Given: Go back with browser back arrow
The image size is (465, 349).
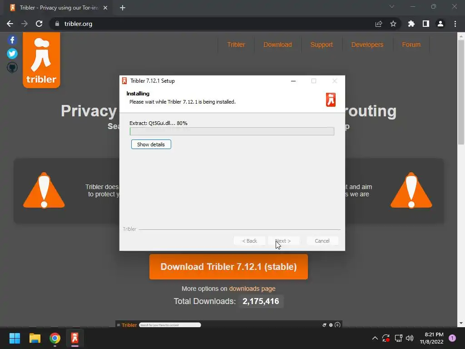Looking at the screenshot, I should (x=10, y=24).
